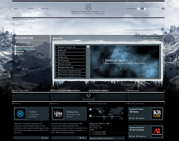
Task: Click location marker 2 on world map
Action: click(90, 116)
